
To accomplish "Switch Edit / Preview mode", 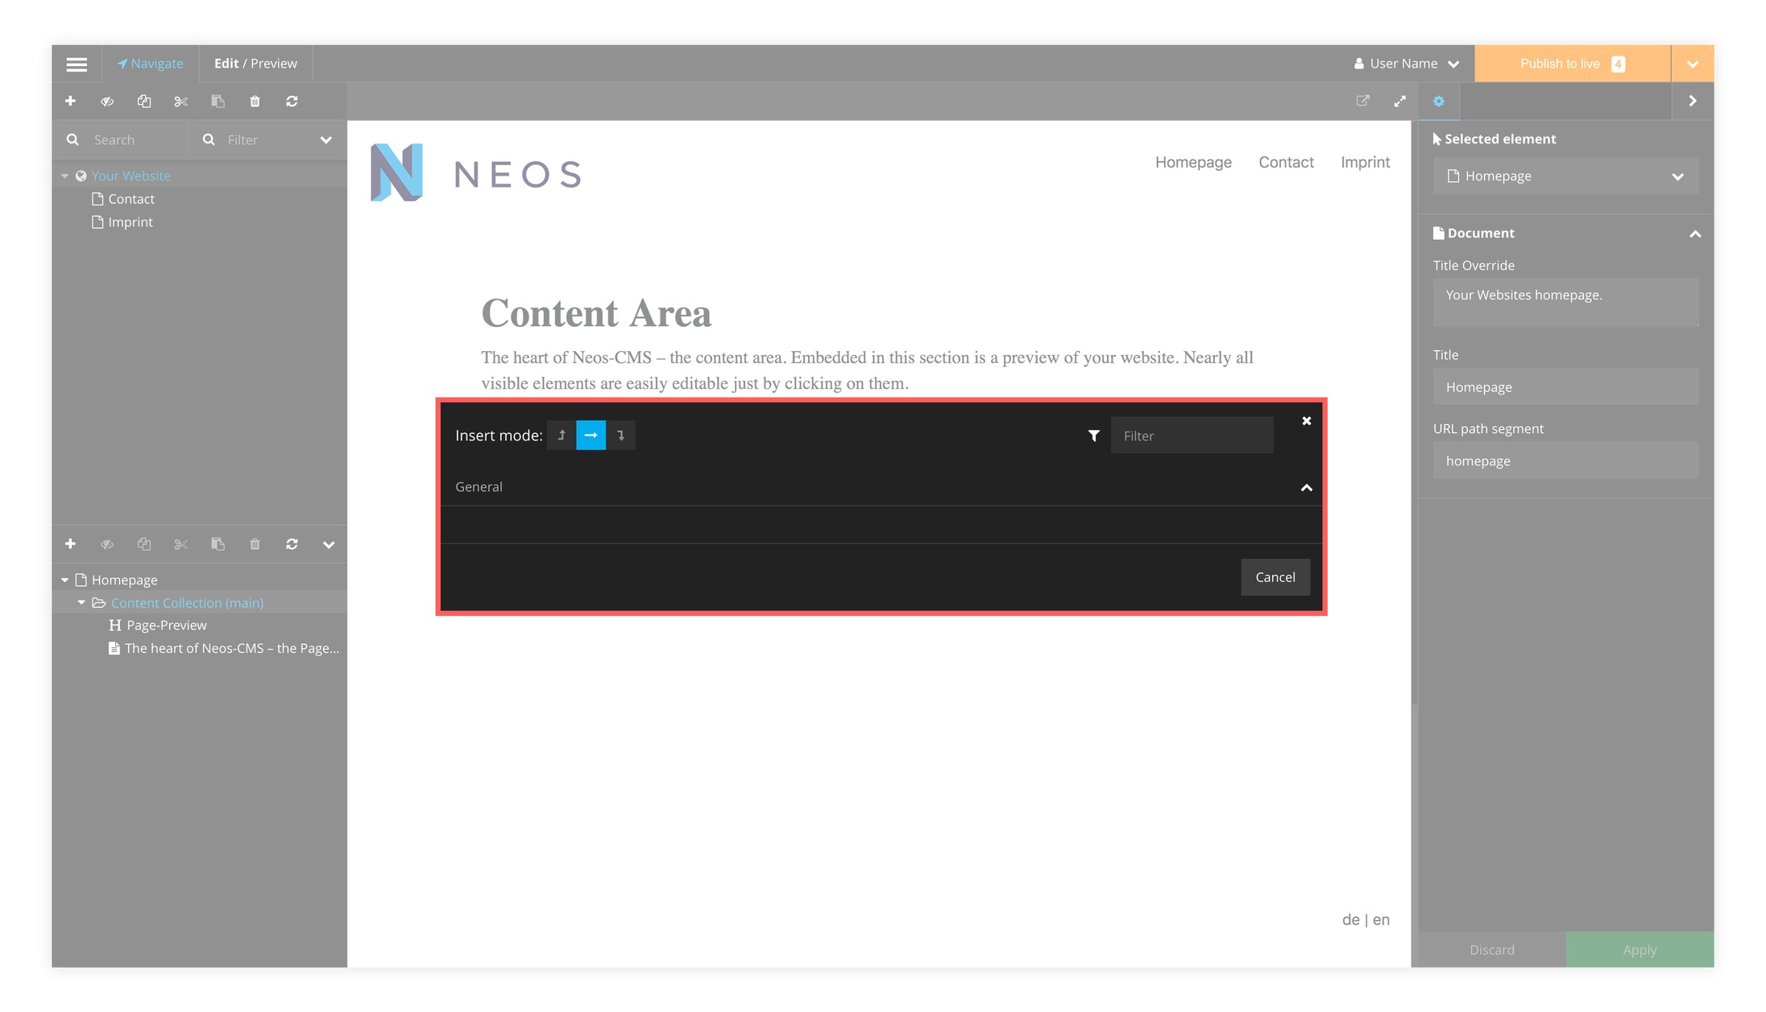I will 255,64.
